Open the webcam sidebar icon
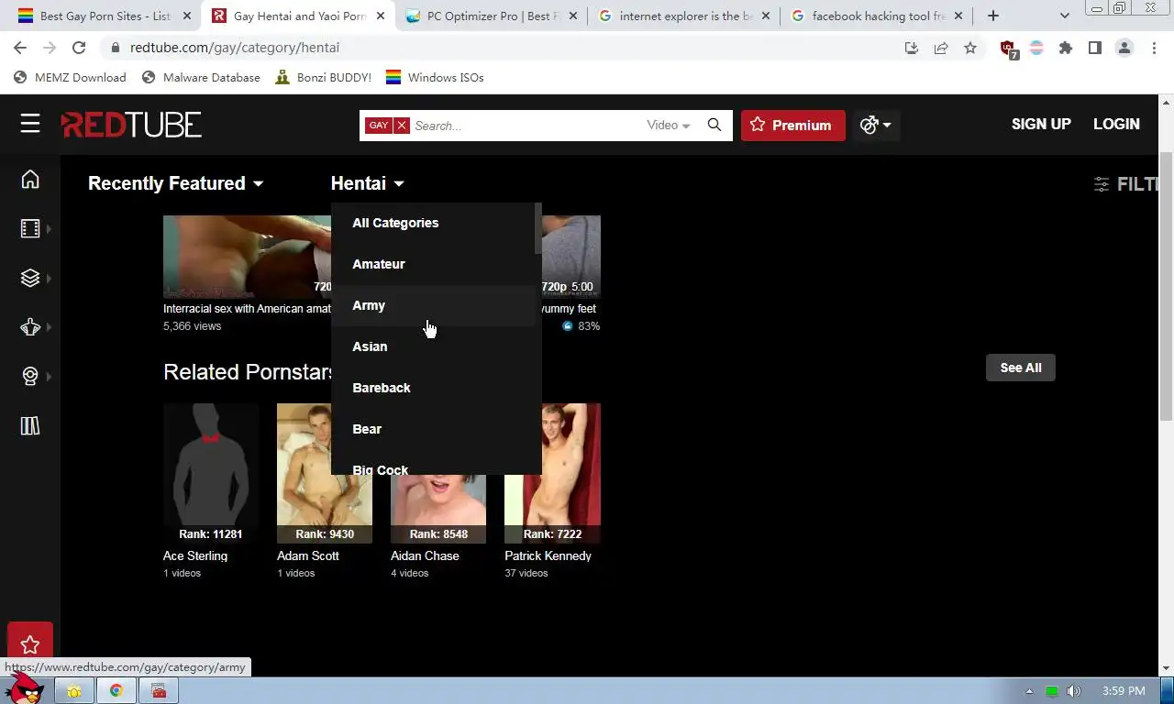Screen dimensions: 1174x704 (x=30, y=376)
